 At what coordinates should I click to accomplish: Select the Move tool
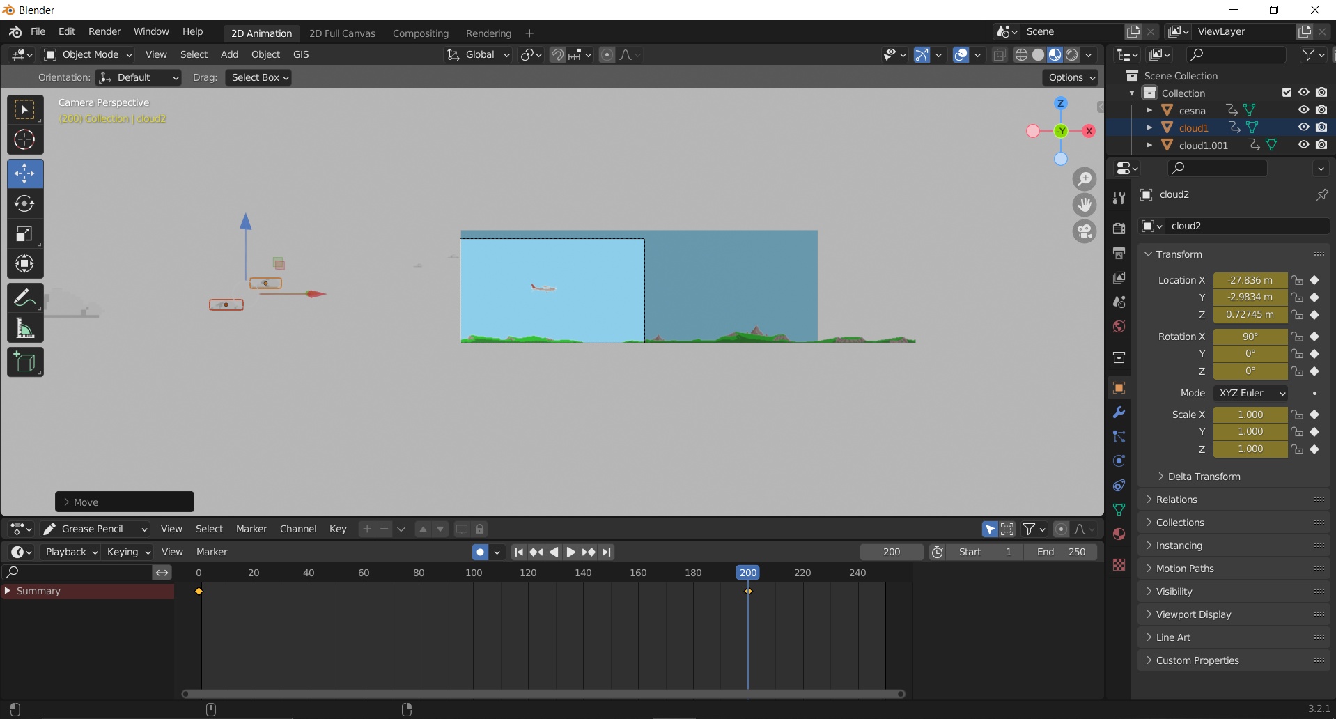25,173
